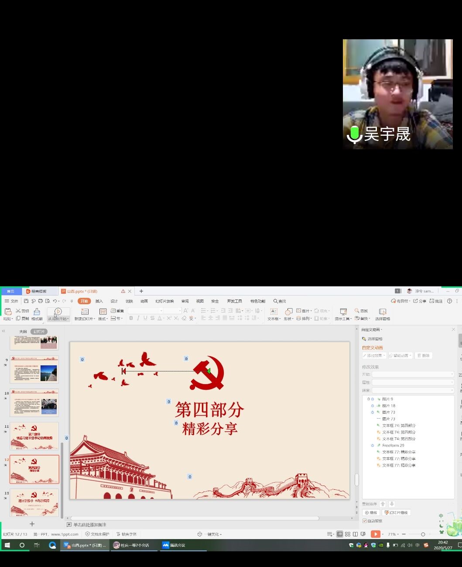Screen dimensions: 462x567
Task: Click the orange slideshow play button in status bar
Action: point(375,534)
